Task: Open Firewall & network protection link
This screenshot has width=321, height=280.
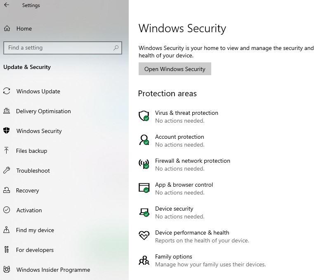Action: pyautogui.click(x=192, y=161)
